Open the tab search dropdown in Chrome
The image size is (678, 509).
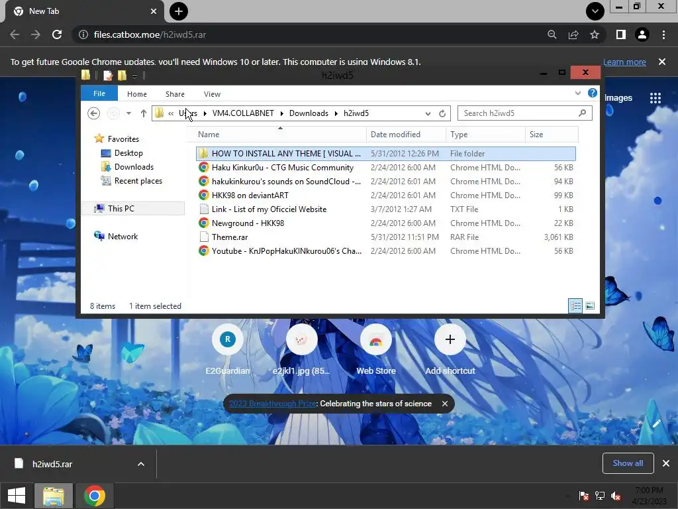pos(595,11)
